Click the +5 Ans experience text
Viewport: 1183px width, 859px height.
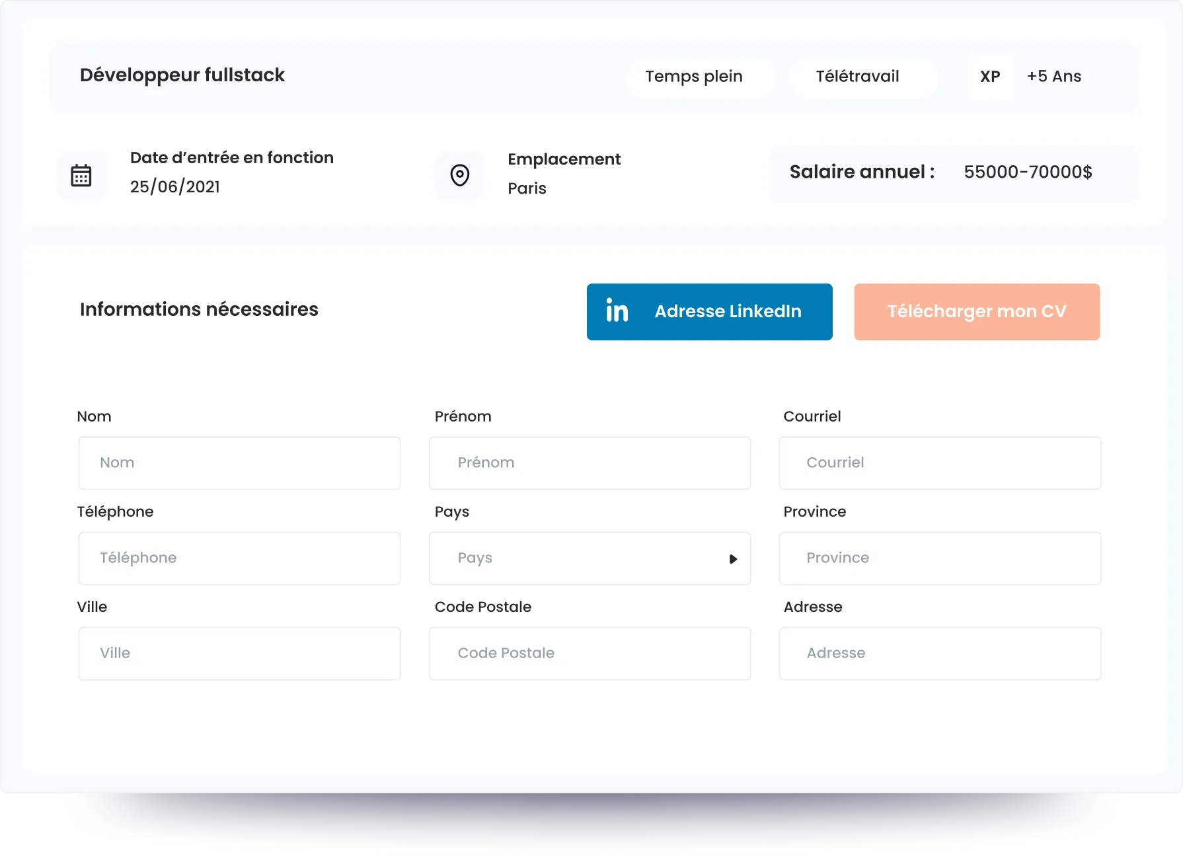1054,77
